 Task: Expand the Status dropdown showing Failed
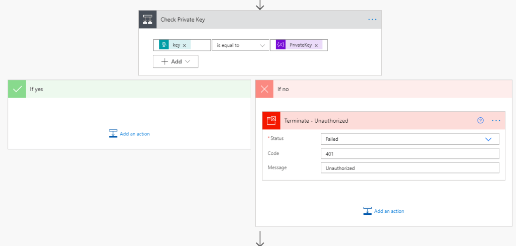410,139
